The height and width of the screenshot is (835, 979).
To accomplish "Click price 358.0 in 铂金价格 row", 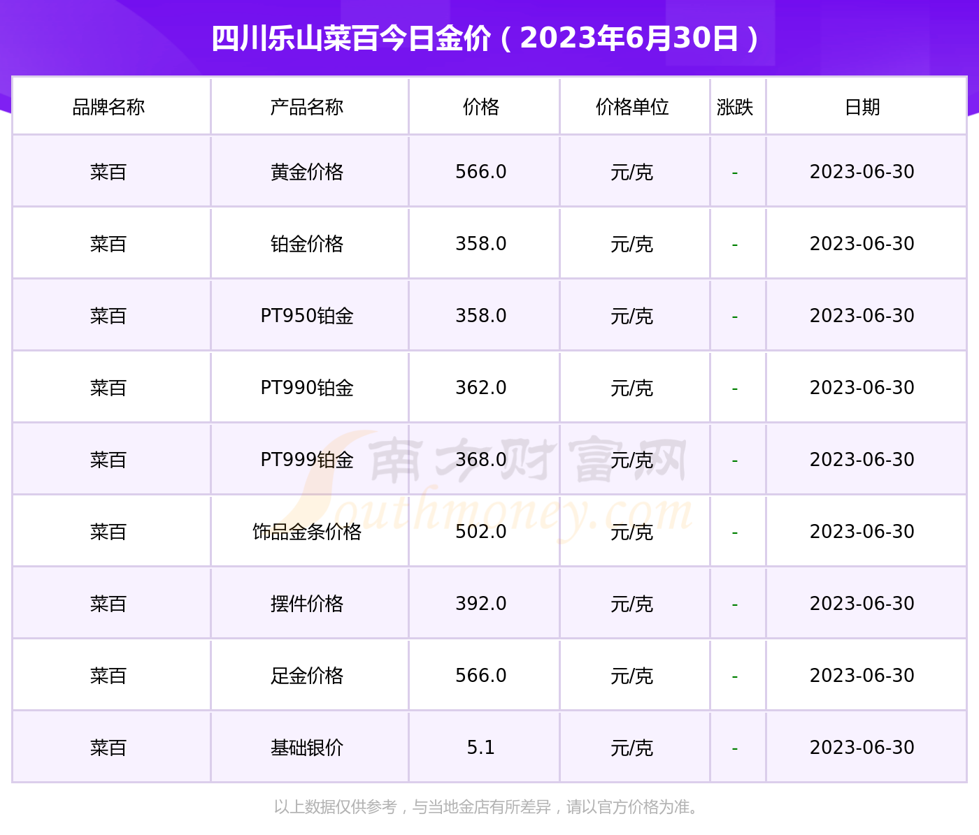I will click(481, 244).
